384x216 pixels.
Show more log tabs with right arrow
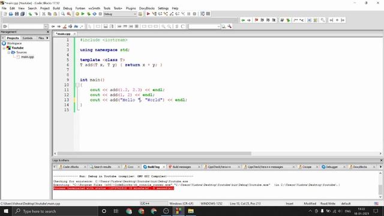coord(380,167)
